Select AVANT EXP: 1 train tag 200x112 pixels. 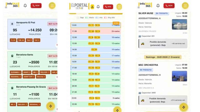[x=29, y=77]
